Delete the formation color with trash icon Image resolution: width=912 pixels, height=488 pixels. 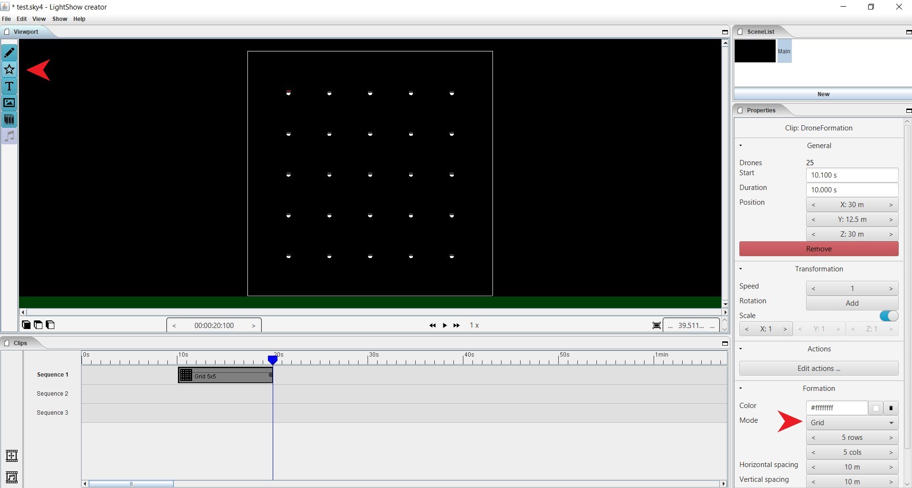point(891,408)
